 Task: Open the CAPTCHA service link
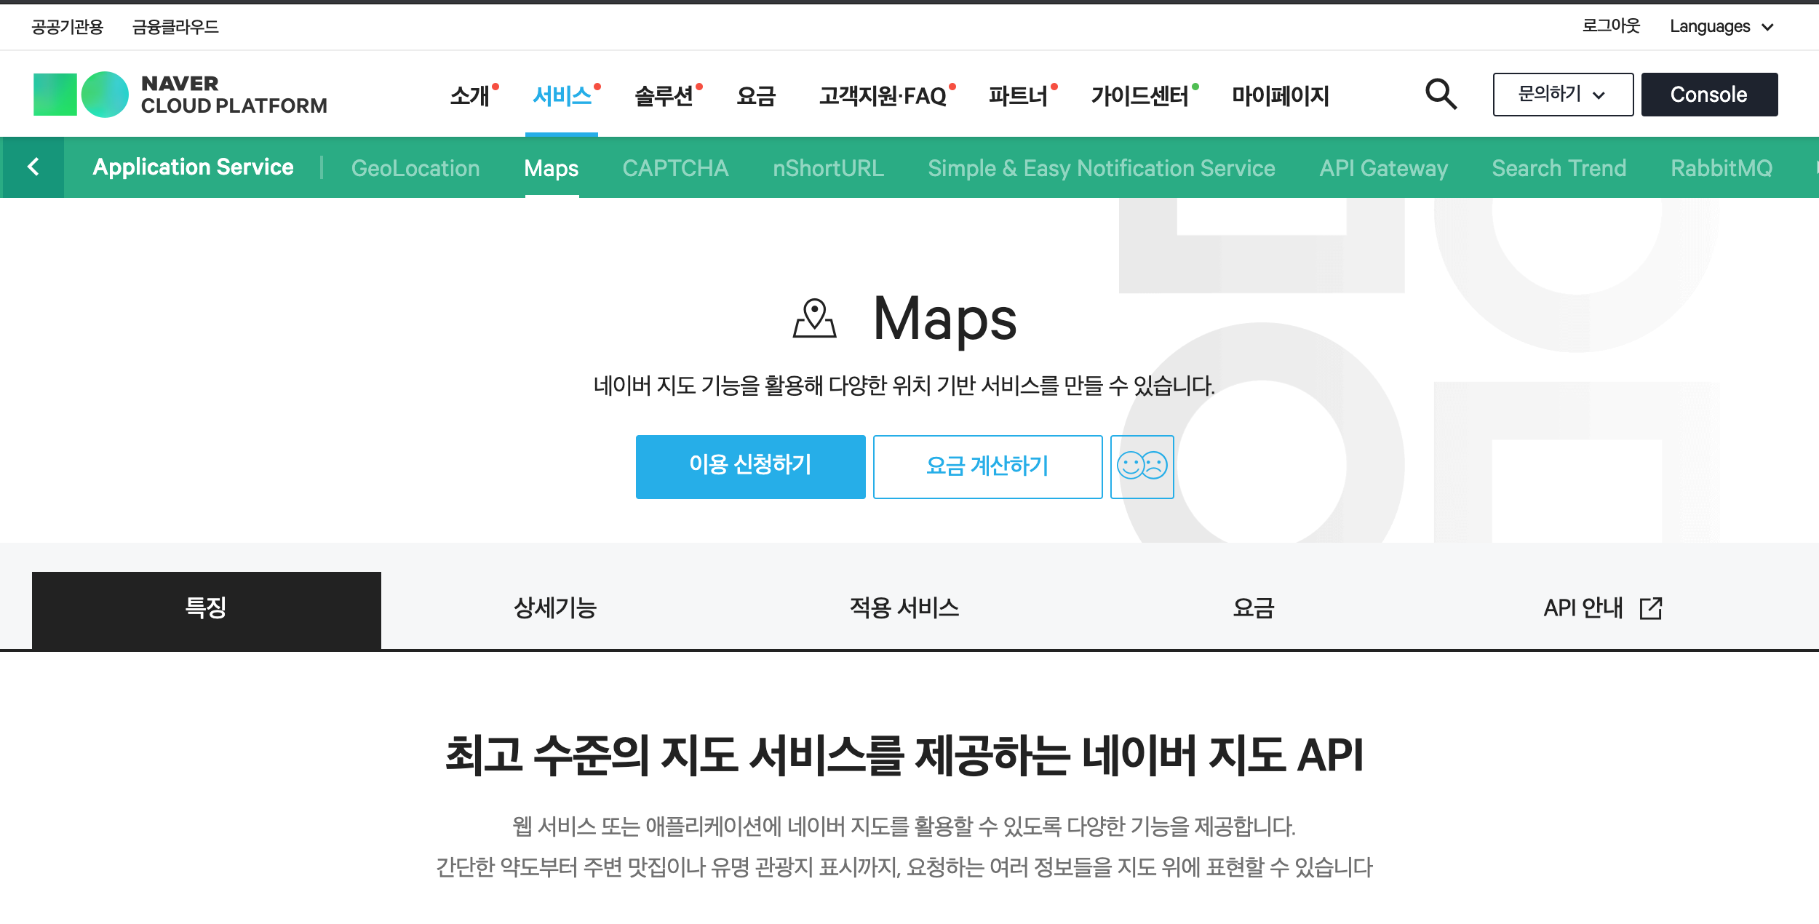click(674, 168)
